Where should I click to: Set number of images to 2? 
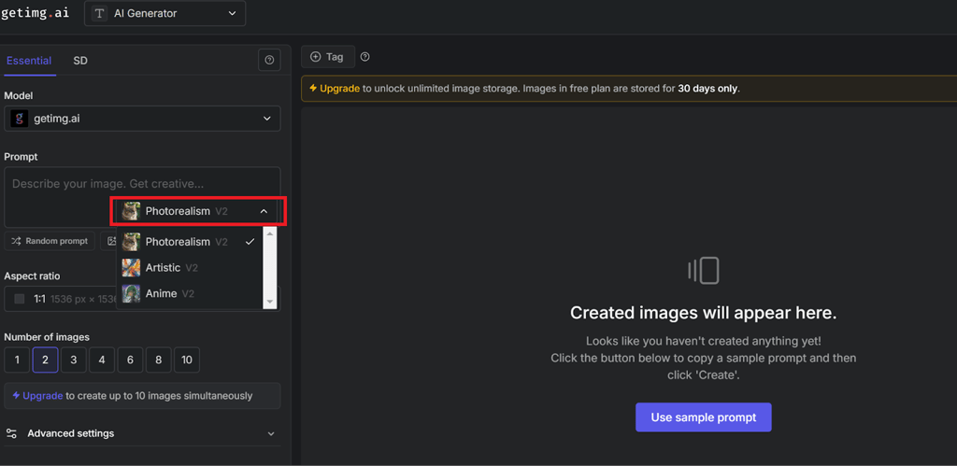[45, 360]
